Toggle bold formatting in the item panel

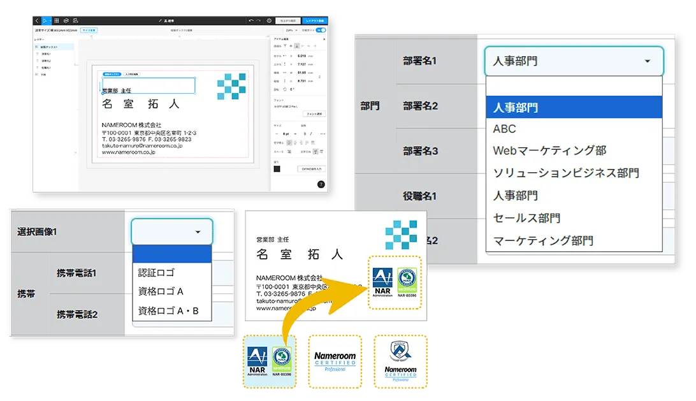click(x=305, y=133)
